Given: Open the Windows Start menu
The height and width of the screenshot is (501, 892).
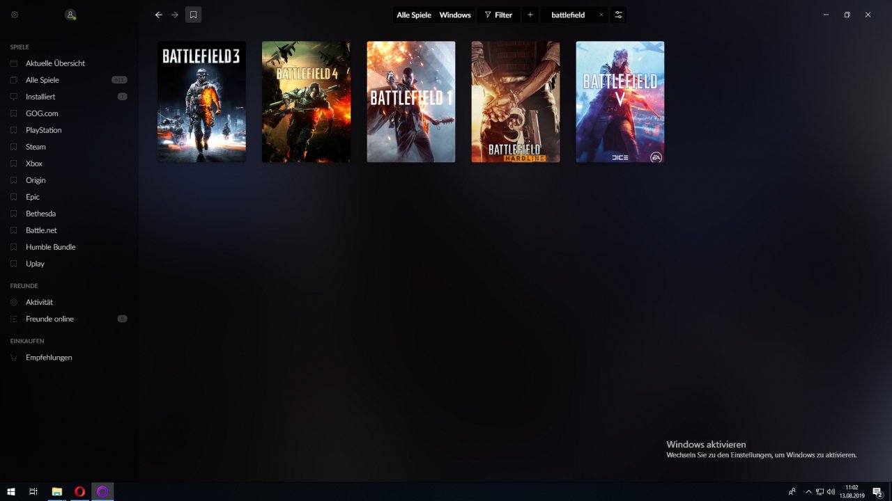Looking at the screenshot, I should click(x=11, y=491).
